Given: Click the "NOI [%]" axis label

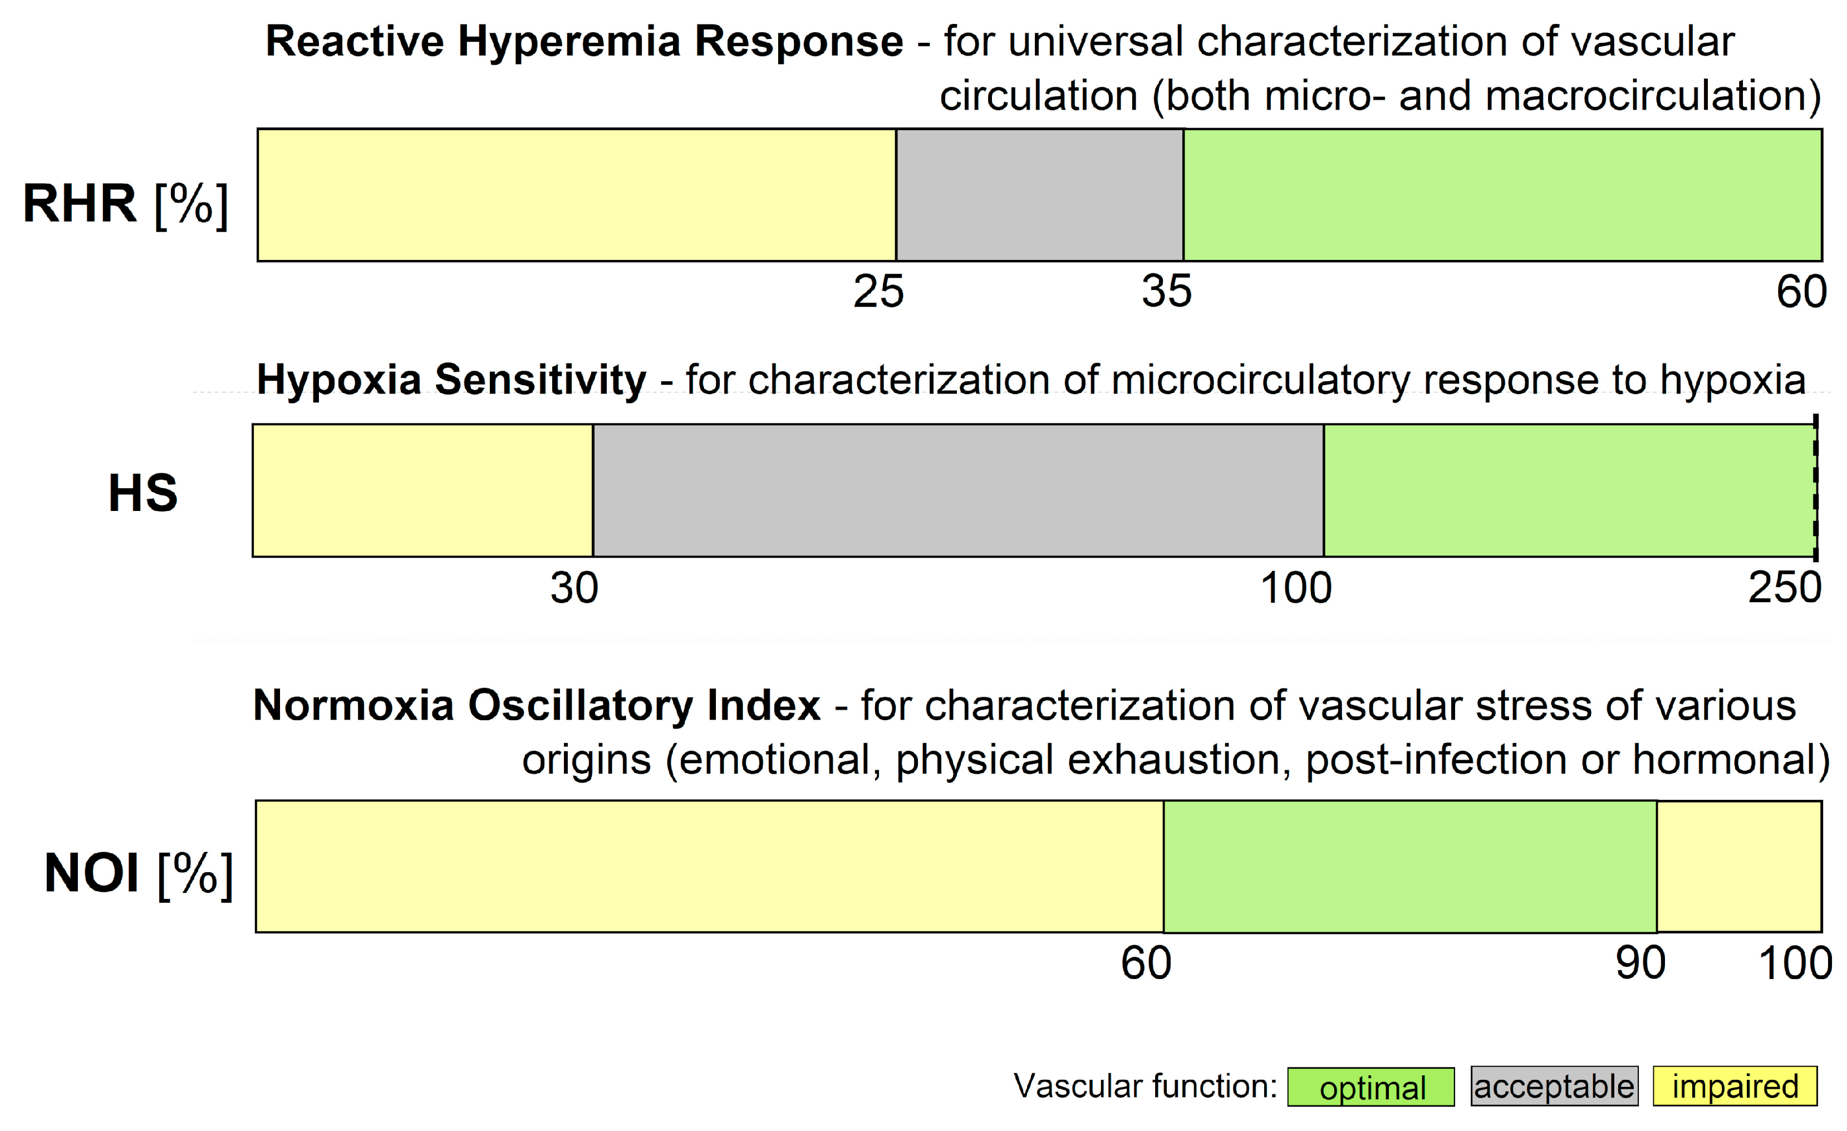Looking at the screenshot, I should click(139, 874).
